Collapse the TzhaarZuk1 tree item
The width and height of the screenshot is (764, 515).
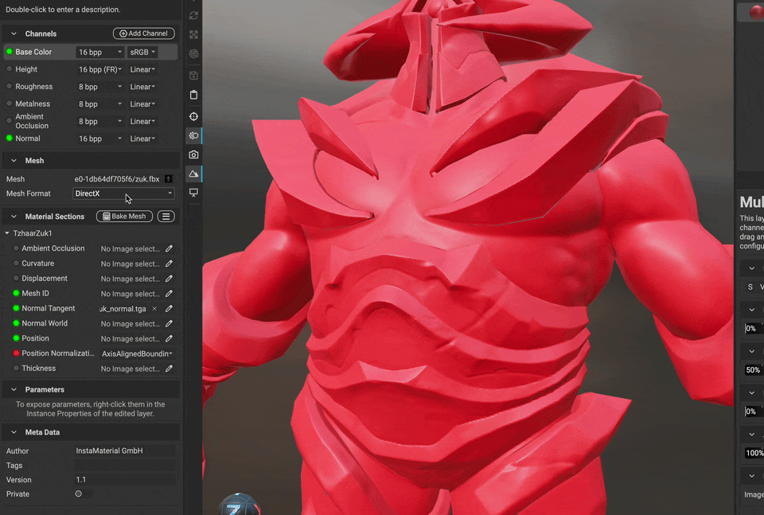click(x=7, y=233)
